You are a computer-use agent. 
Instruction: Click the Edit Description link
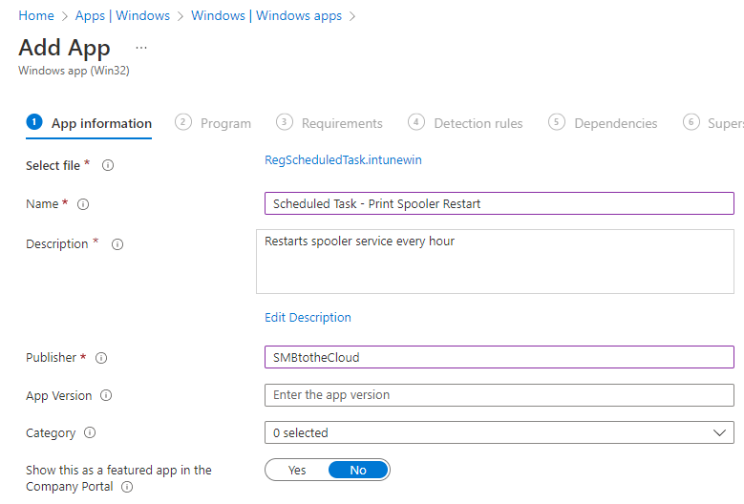tap(308, 318)
